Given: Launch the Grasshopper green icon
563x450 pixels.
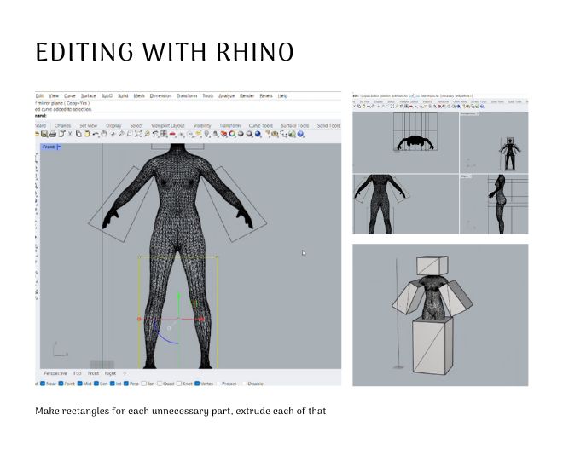Looking at the screenshot, I should [292, 134].
